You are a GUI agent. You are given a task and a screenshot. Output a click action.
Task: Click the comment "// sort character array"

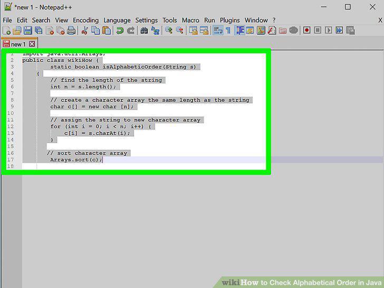(87, 153)
